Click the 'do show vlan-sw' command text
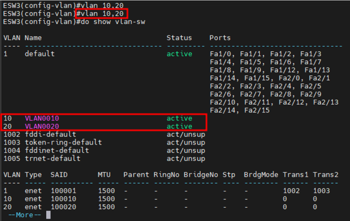Viewport: 350px width, 221px height. 113,22
